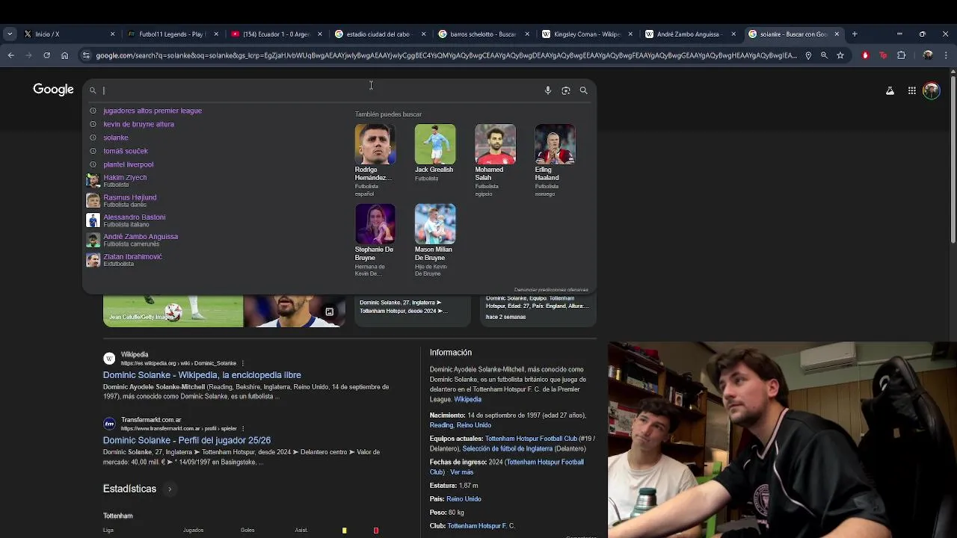Click into the Google search input field
This screenshot has width=957, height=538.
(321, 90)
